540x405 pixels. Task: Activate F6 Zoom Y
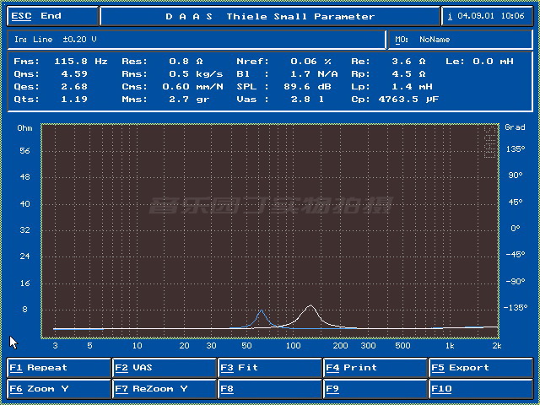(x=58, y=389)
